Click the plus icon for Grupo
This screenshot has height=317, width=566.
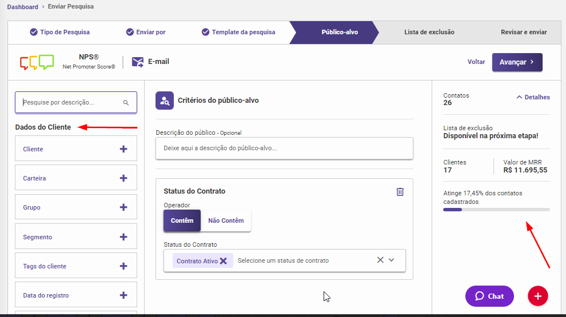coord(123,207)
